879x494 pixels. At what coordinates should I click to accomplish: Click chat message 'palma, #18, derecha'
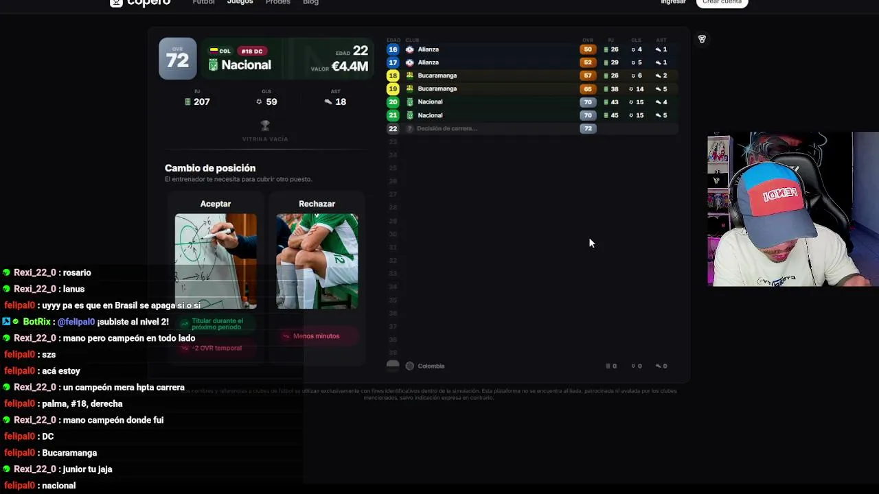82,403
